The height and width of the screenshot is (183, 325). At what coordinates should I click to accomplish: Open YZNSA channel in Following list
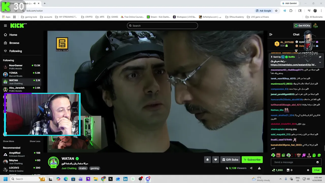point(22,74)
